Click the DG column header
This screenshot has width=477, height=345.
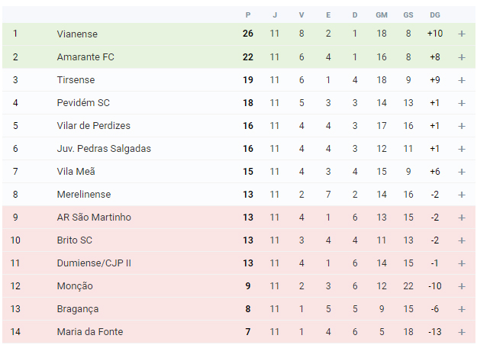435,15
